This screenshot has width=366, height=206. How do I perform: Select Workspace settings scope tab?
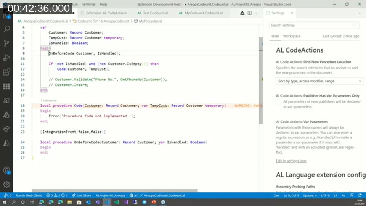click(x=292, y=36)
